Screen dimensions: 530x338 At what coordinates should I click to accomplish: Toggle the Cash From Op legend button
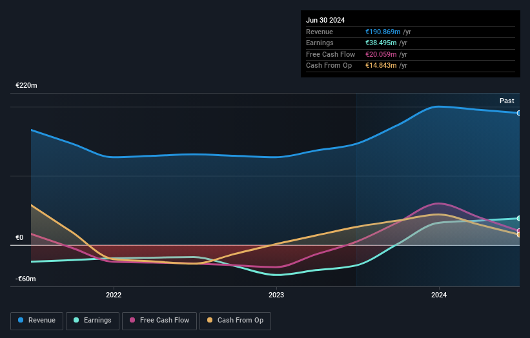[x=235, y=321]
